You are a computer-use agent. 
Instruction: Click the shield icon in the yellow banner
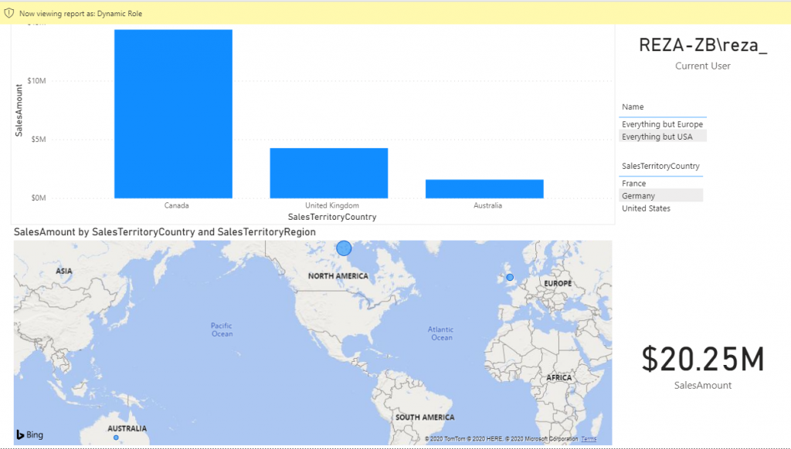(9, 13)
